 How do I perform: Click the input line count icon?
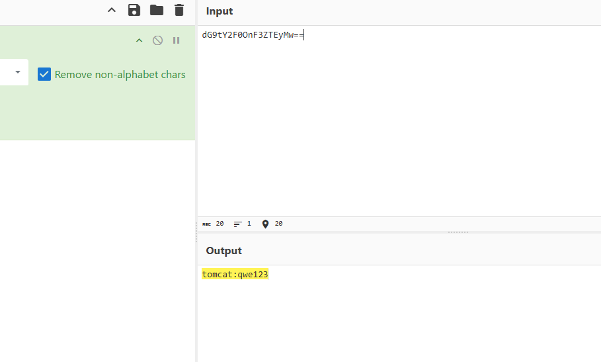[237, 224]
